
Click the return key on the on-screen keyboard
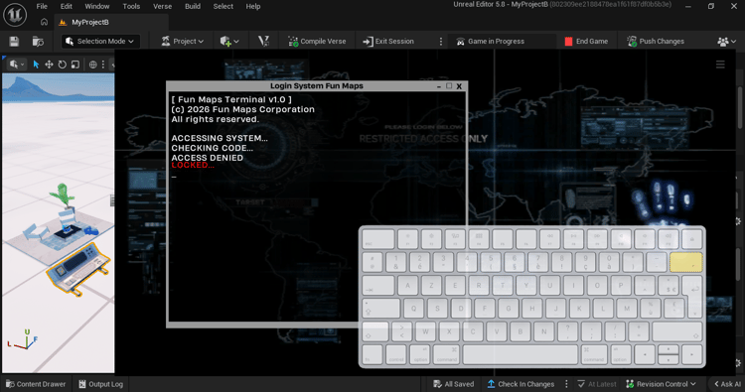pos(693,296)
